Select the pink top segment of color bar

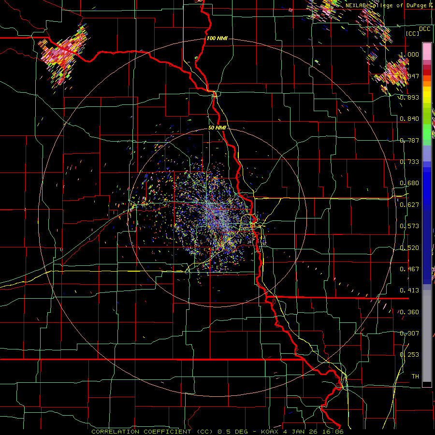point(427,51)
